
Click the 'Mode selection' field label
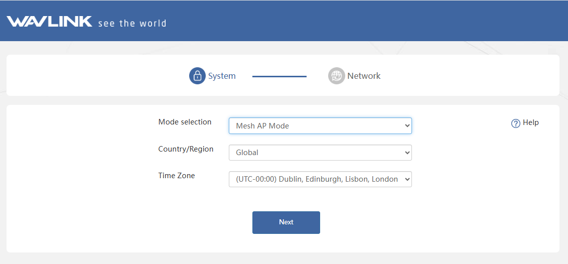point(185,122)
